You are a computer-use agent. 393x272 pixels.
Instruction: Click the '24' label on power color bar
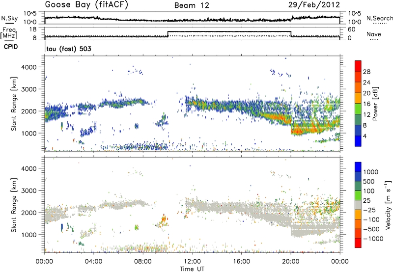pos(366,82)
